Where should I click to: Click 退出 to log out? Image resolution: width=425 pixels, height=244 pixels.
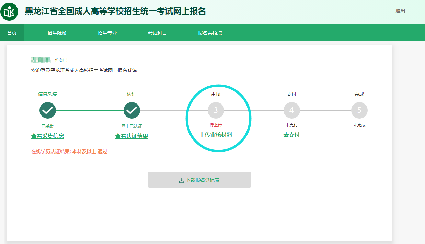[400, 11]
